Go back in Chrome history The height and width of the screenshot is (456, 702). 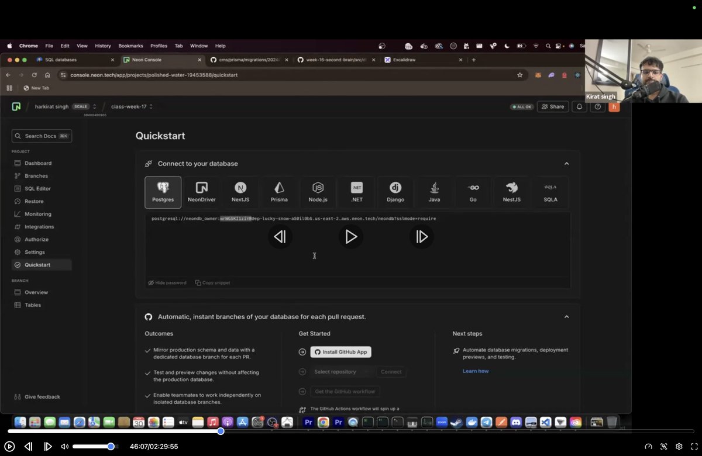pyautogui.click(x=8, y=75)
